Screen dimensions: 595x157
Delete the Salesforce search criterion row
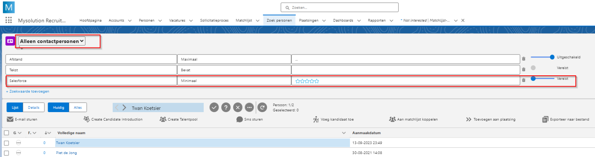pyautogui.click(x=524, y=80)
